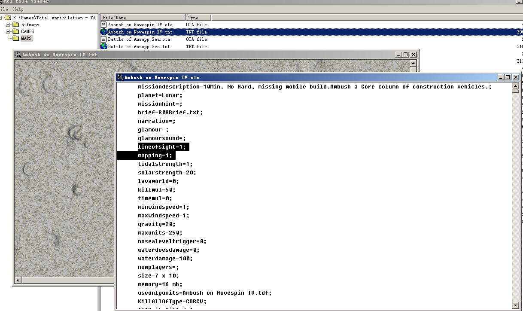
Task: Open the File menu
Action: click(x=4, y=9)
